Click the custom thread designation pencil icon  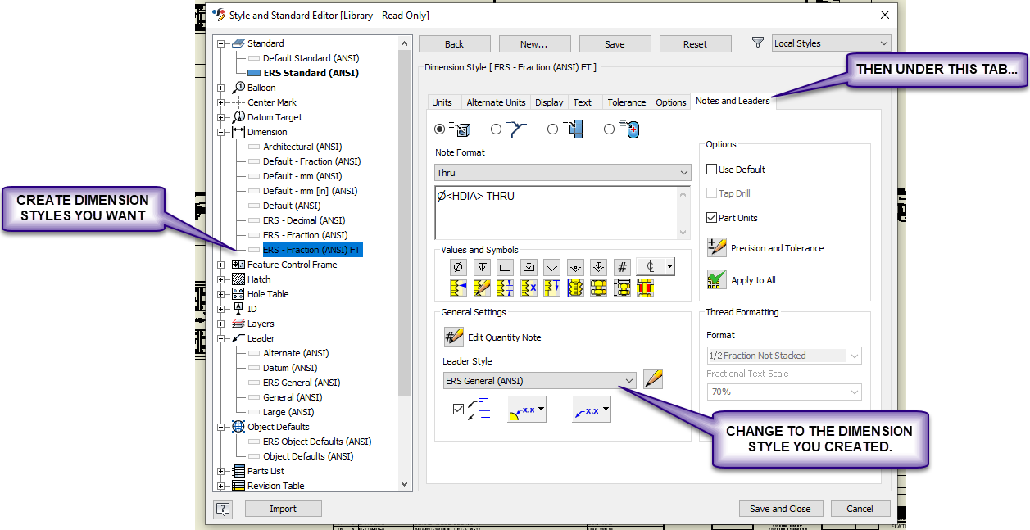(483, 288)
